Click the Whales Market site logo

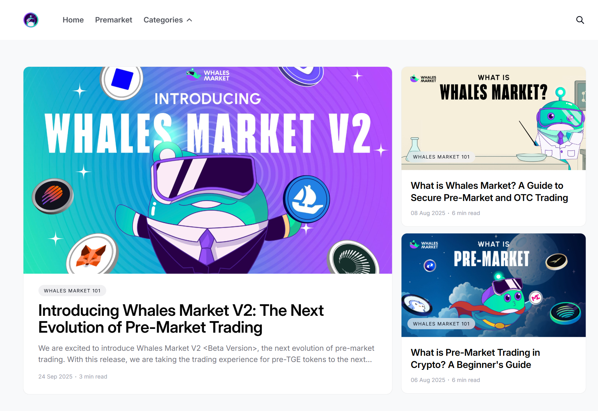pyautogui.click(x=31, y=20)
